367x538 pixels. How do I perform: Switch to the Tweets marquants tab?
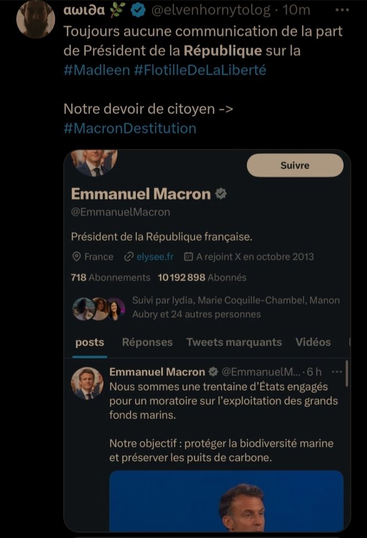(x=234, y=343)
